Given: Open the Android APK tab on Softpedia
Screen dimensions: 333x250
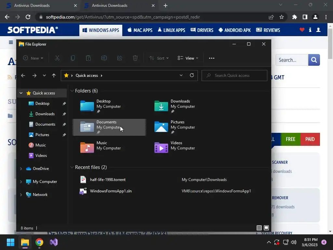Looking at the screenshot, I should pyautogui.click(x=234, y=30).
